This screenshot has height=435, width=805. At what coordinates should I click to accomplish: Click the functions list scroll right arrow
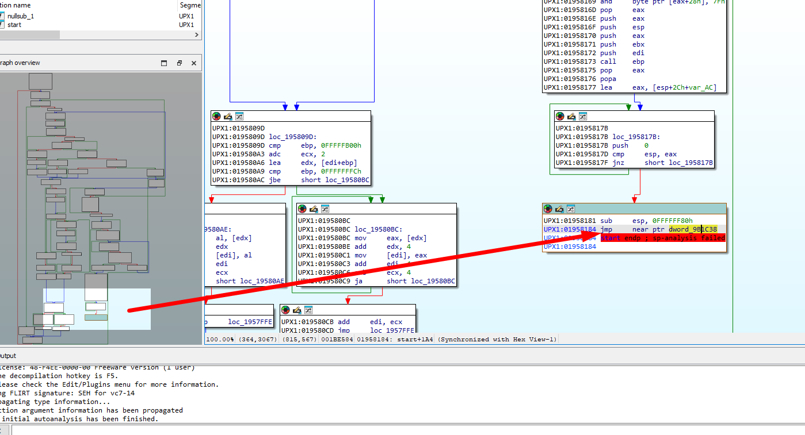197,35
